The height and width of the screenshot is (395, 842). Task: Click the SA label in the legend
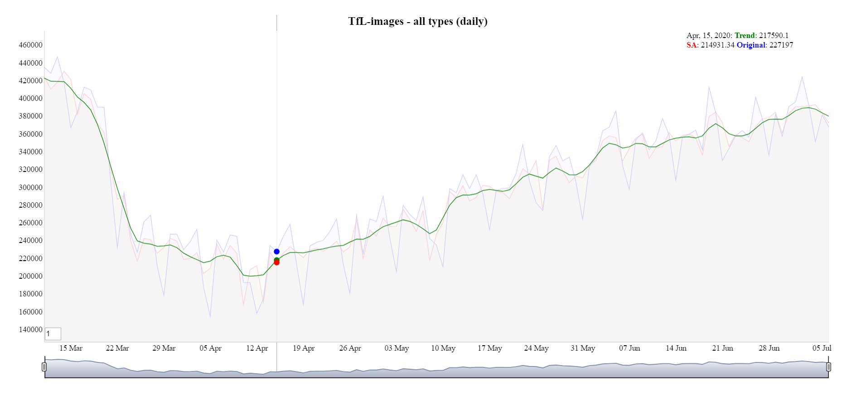(692, 45)
